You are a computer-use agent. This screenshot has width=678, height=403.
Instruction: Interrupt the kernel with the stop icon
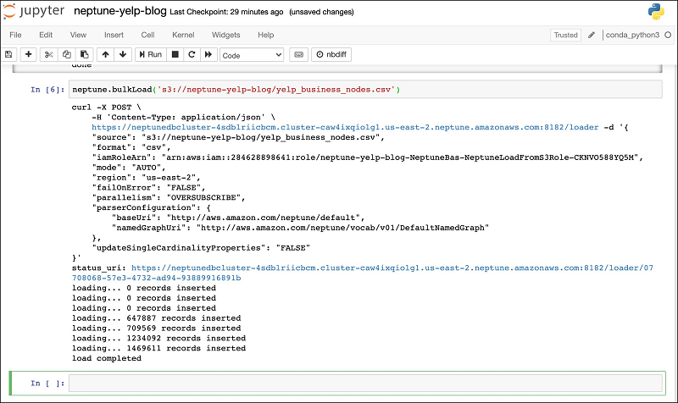coord(175,54)
